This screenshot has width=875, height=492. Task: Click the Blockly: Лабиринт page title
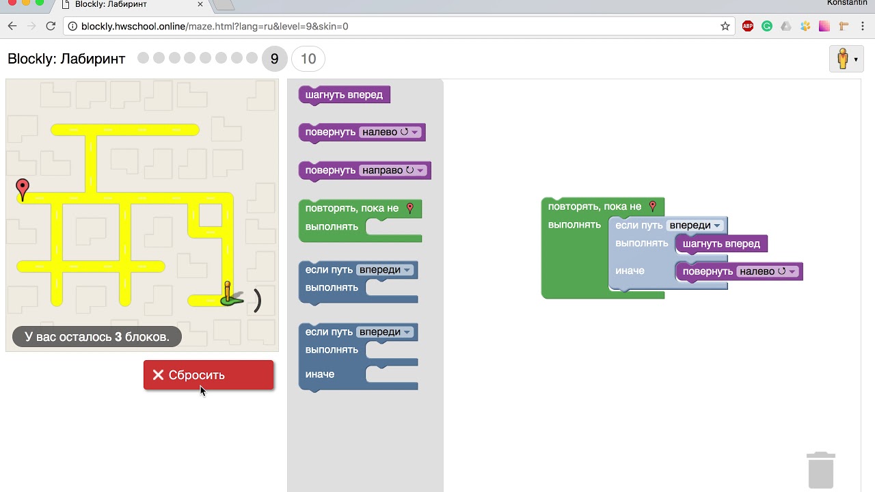pos(66,59)
